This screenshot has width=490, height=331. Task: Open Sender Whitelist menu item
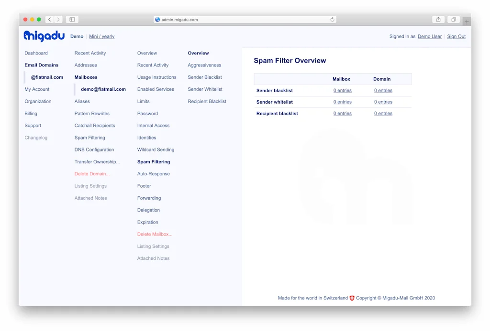point(205,89)
